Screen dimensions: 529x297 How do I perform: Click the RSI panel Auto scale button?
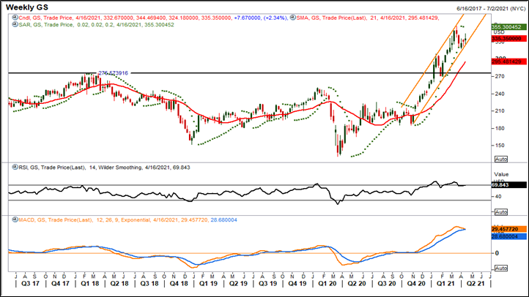[501, 212]
